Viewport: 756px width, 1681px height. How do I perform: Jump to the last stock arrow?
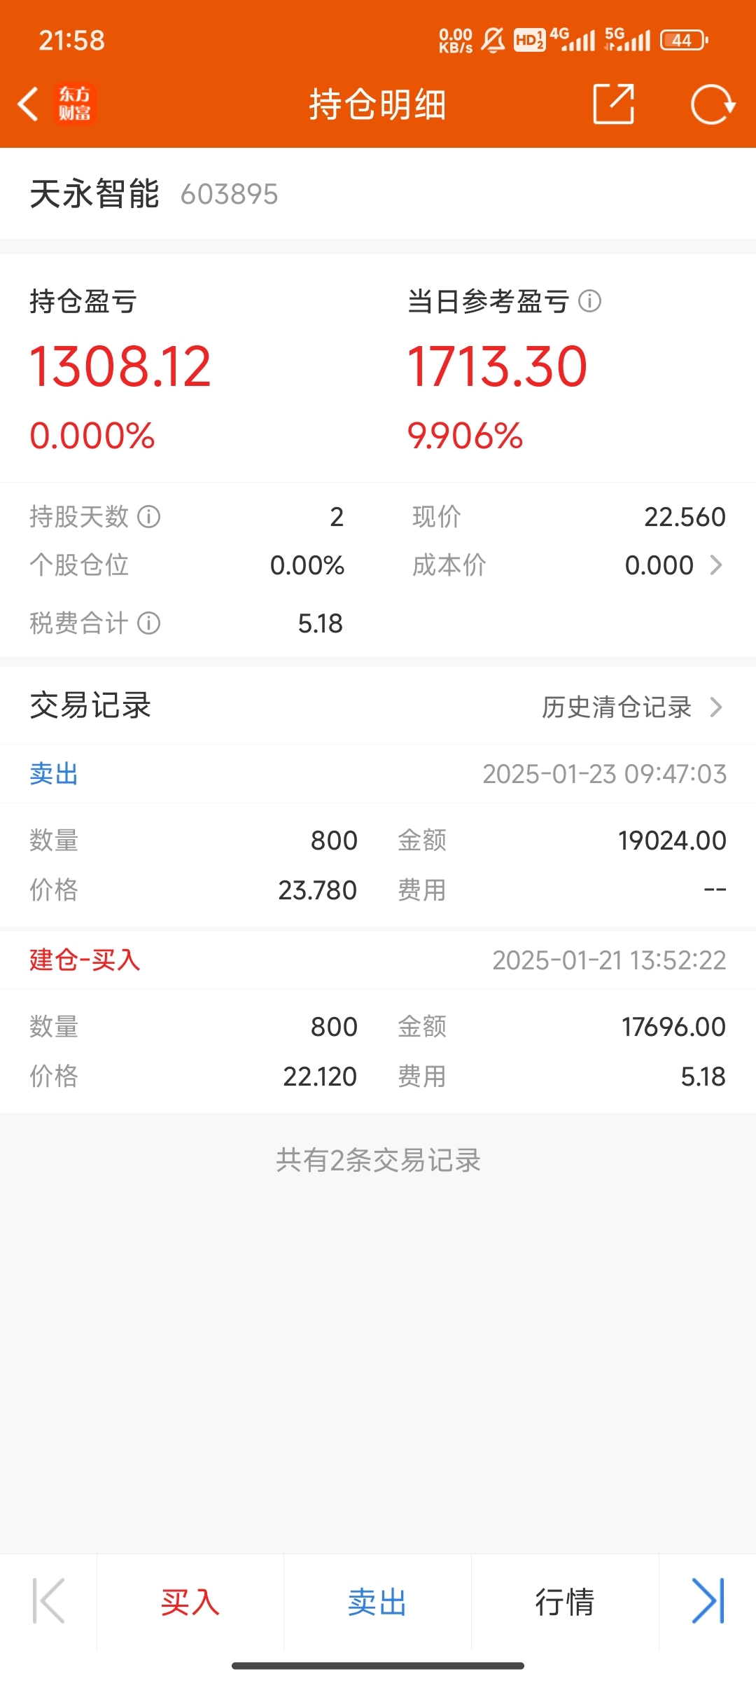(x=708, y=1601)
